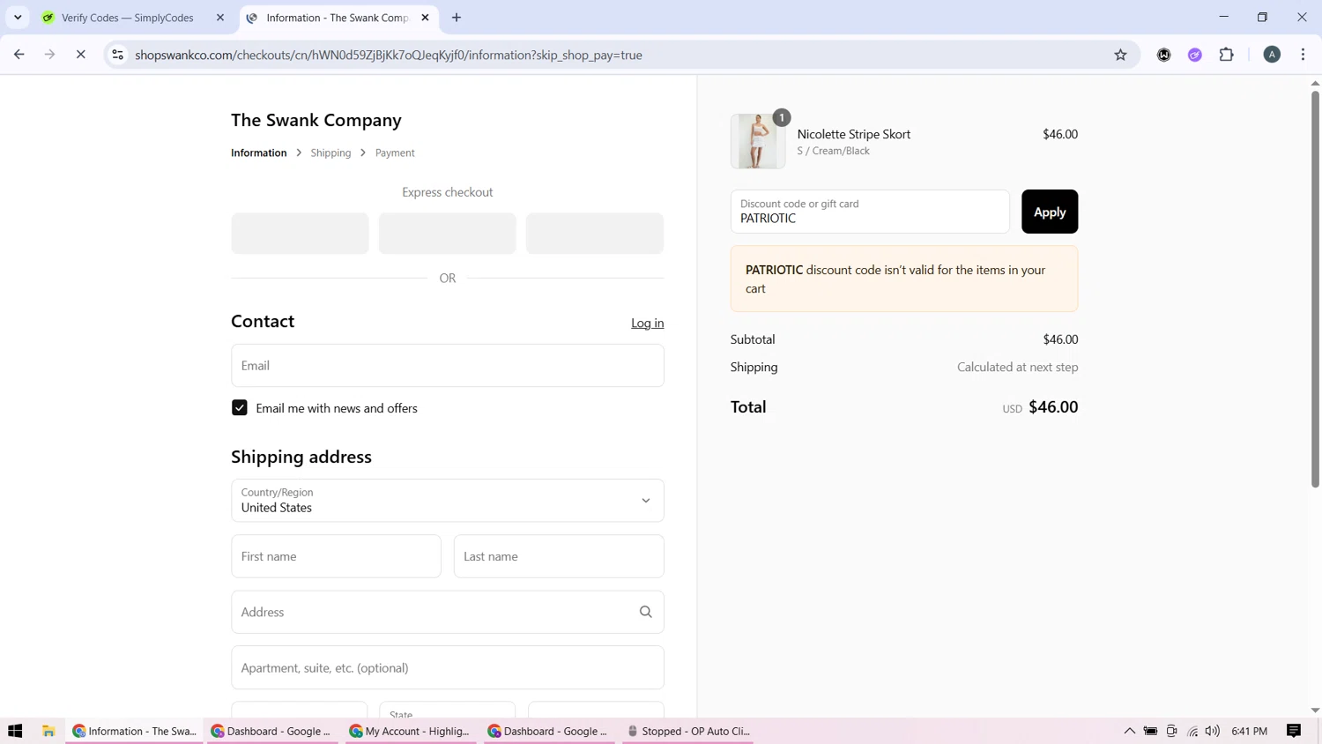The width and height of the screenshot is (1322, 744).
Task: Open File Explorer from taskbar
Action: pyautogui.click(x=48, y=731)
